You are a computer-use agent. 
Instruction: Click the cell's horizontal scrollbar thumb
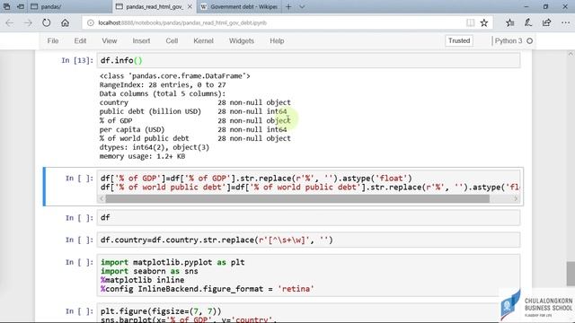coord(297,198)
